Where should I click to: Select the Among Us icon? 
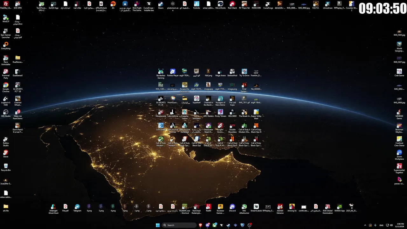[x=292, y=208]
